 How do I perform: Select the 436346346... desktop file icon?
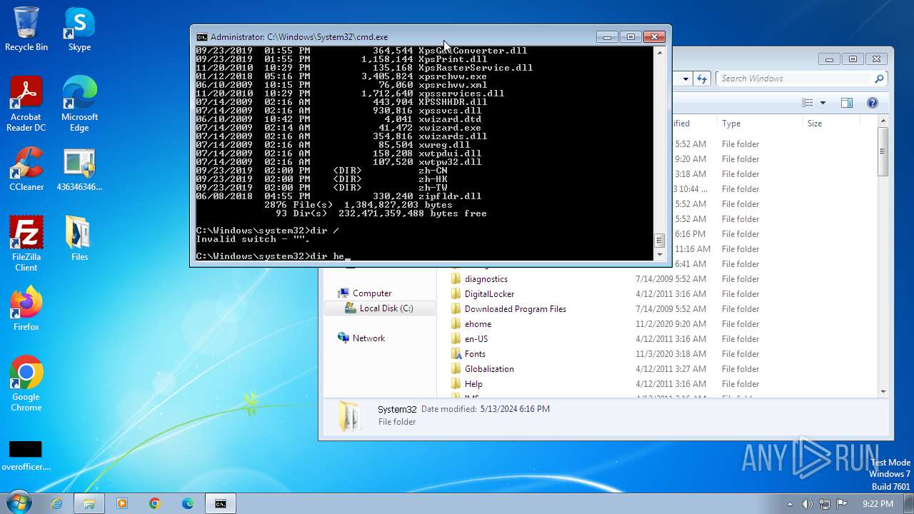(79, 169)
